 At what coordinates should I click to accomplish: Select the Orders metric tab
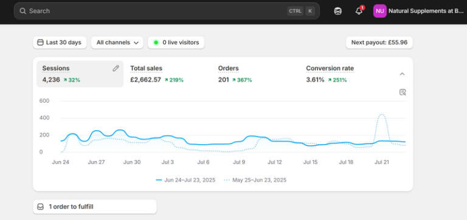(x=255, y=74)
